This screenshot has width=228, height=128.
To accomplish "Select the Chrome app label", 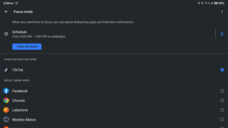I will 18,101.
